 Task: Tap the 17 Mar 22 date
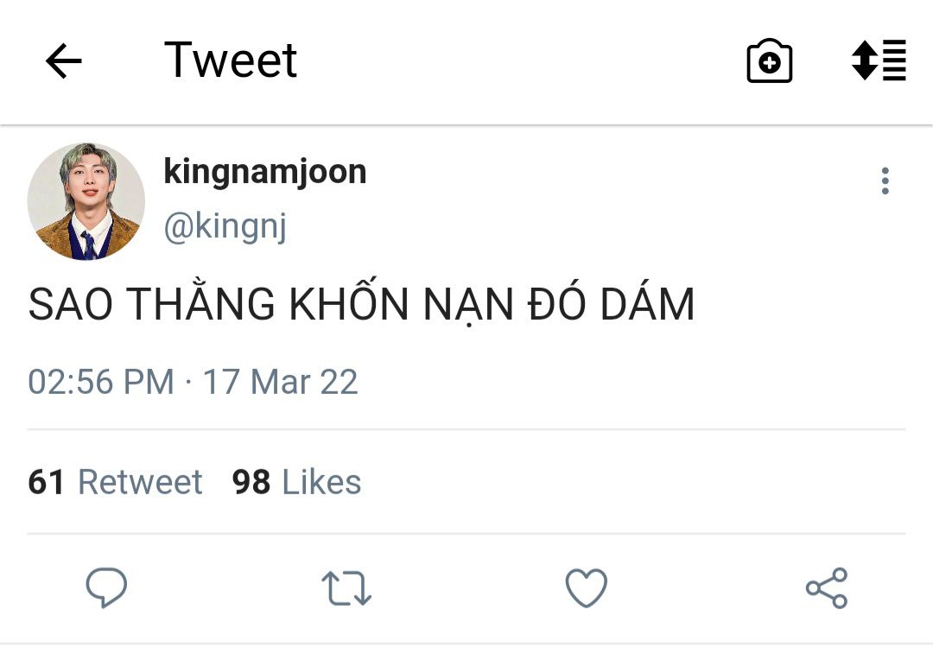(280, 382)
